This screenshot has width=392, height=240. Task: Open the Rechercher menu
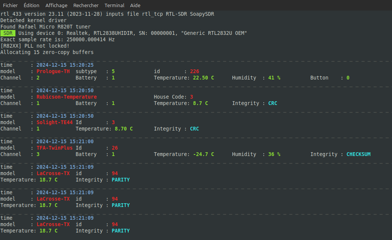(86, 5)
